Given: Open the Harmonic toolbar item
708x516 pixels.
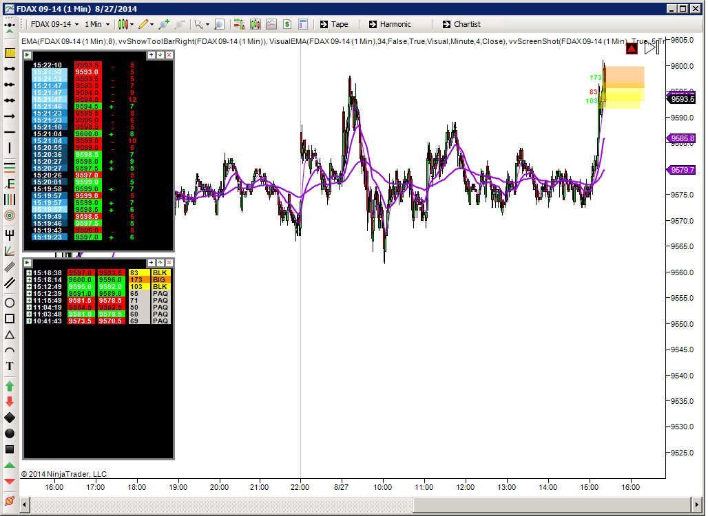Looking at the screenshot, I should tap(390, 24).
